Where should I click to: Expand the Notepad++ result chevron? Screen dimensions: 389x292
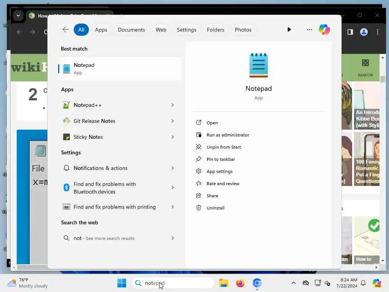[172, 105]
